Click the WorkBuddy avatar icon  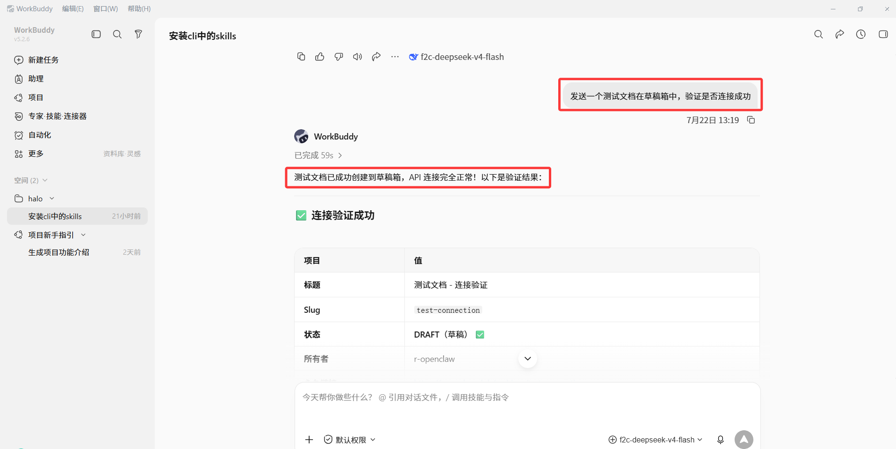tap(301, 136)
